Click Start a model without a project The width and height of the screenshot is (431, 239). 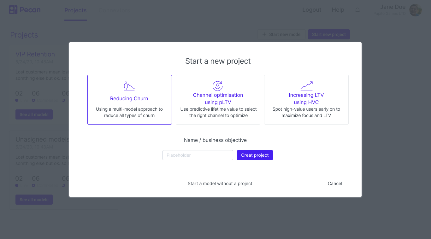point(220,184)
